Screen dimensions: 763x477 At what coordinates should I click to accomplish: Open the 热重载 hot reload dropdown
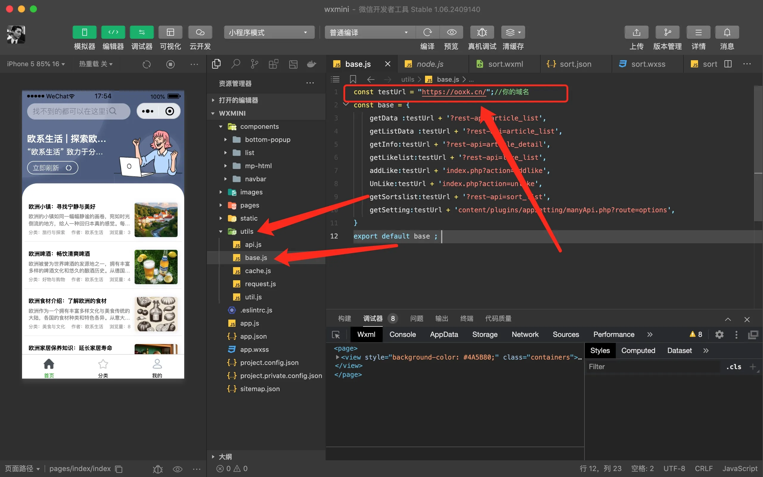[x=96, y=64]
